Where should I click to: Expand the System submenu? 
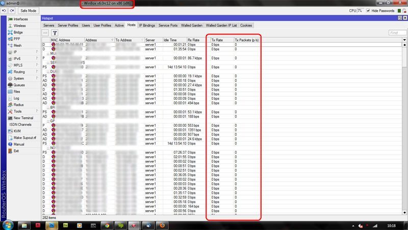point(18,78)
